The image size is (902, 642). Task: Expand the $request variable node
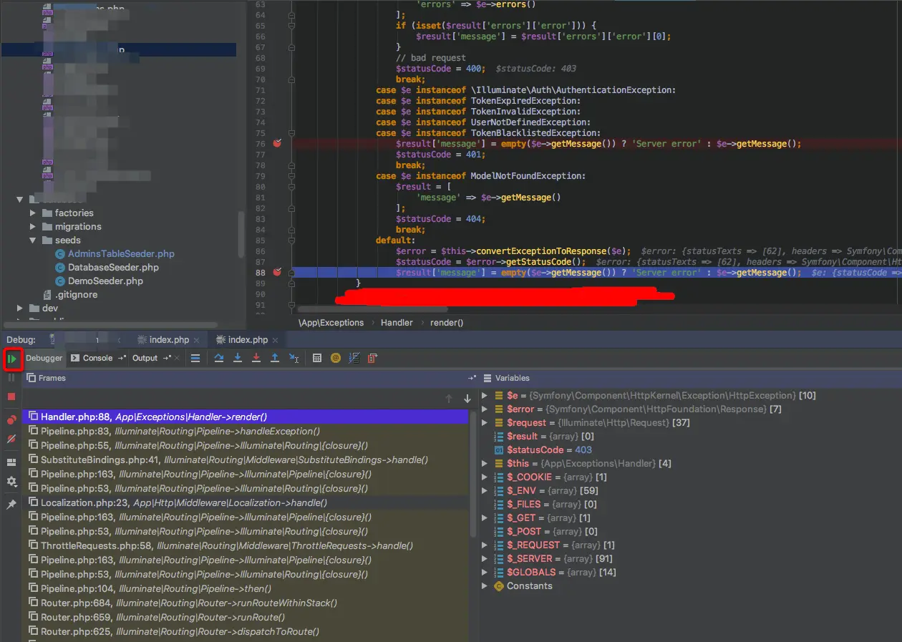[485, 422]
